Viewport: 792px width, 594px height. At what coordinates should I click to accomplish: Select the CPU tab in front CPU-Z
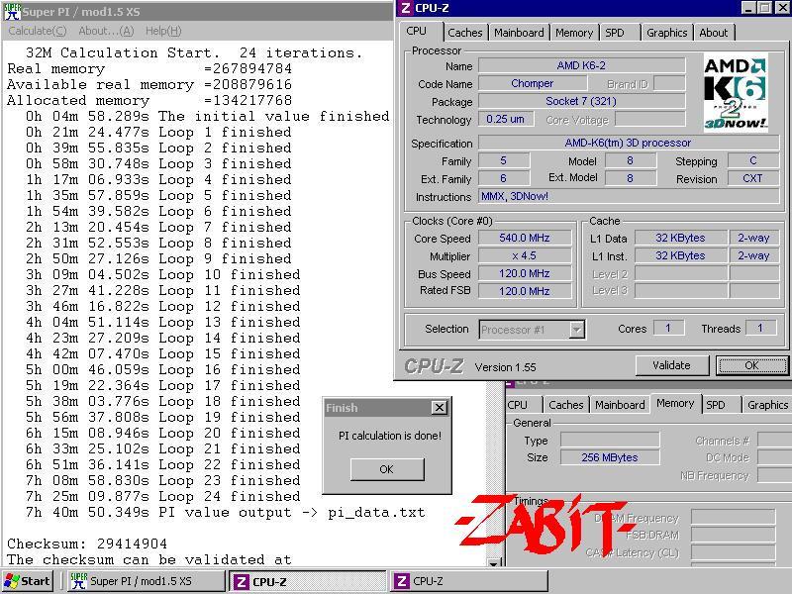coord(420,31)
